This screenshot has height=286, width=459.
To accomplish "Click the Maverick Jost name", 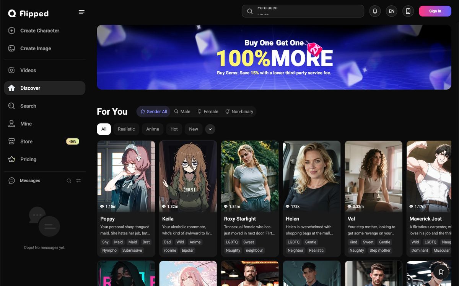I will (x=426, y=219).
